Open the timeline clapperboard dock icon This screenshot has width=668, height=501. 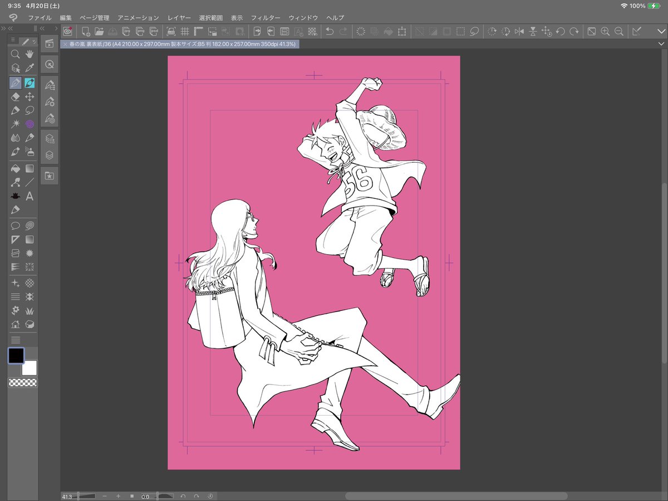[49, 43]
